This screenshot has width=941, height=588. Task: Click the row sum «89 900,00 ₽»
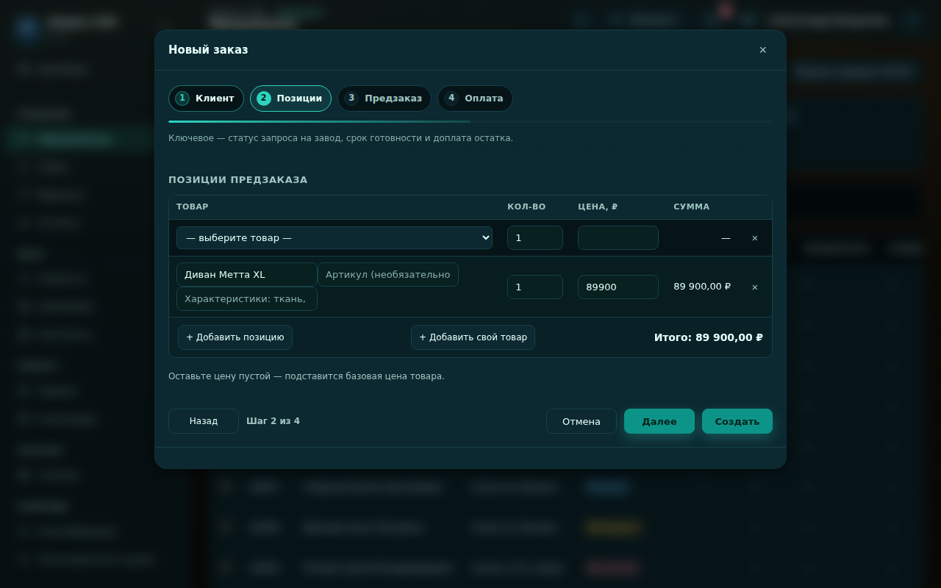pyautogui.click(x=702, y=287)
